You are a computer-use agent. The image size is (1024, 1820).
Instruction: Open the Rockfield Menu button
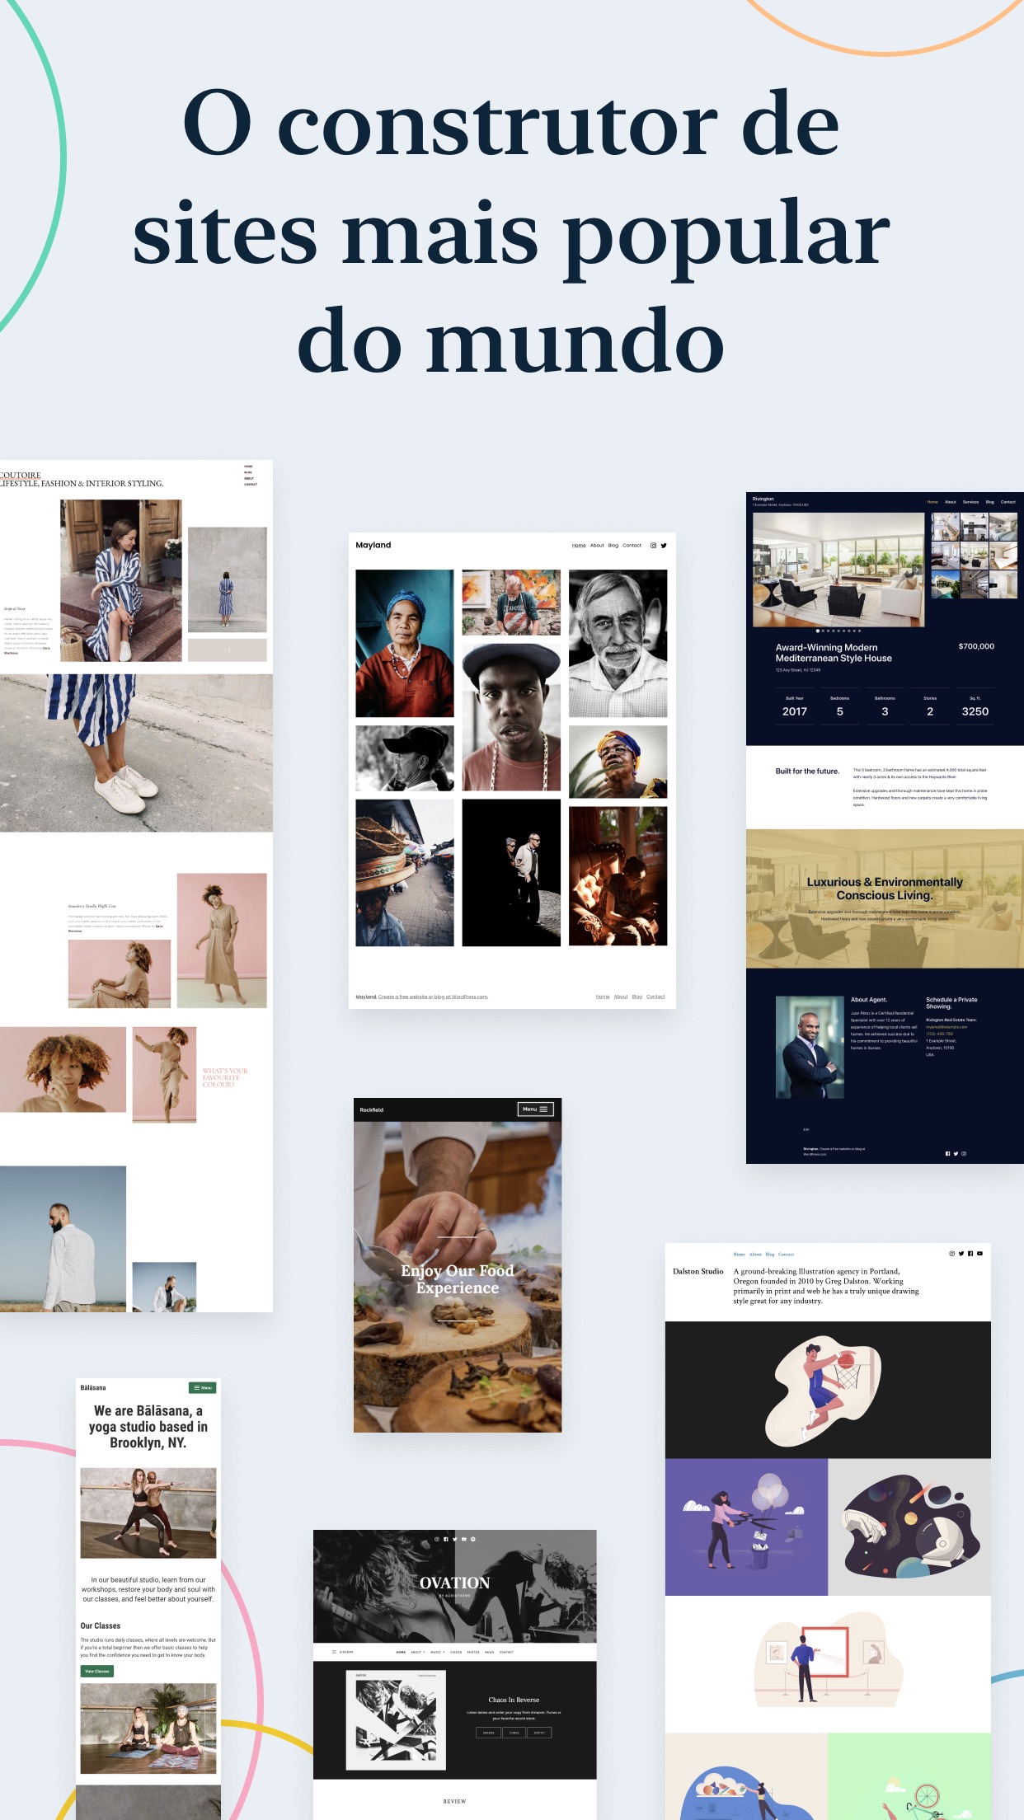pos(535,1109)
